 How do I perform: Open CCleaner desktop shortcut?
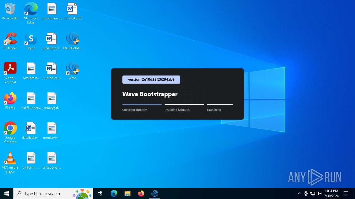tap(10, 41)
